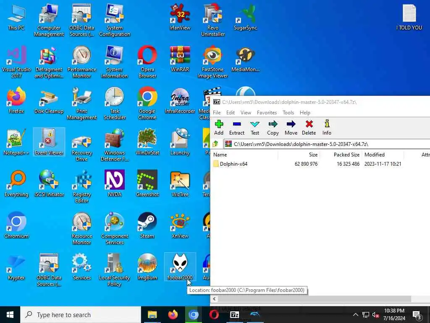The height and width of the screenshot is (323, 430).
Task: Open the notification center icon
Action: tap(417, 315)
